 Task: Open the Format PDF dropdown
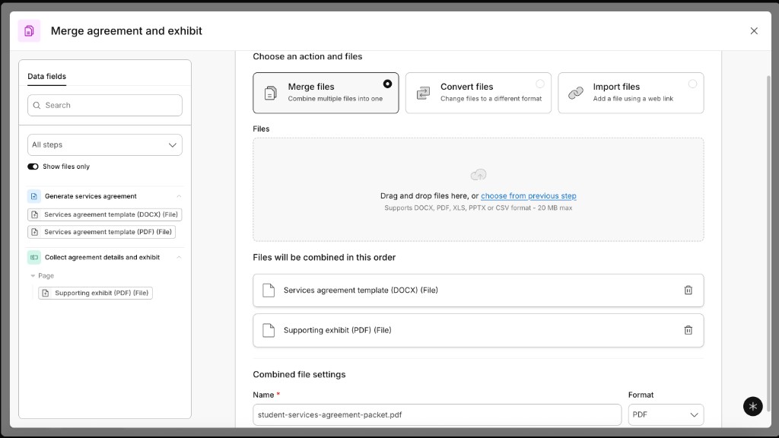666,414
